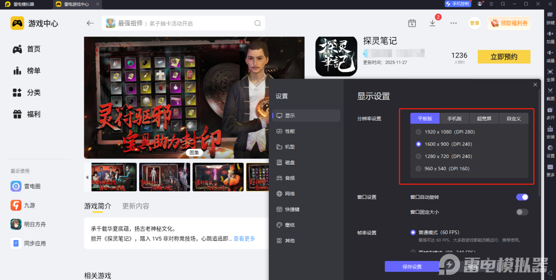This screenshot has height=280, width=556.
Task: Open the three-dot more options menu
Action: point(454,23)
